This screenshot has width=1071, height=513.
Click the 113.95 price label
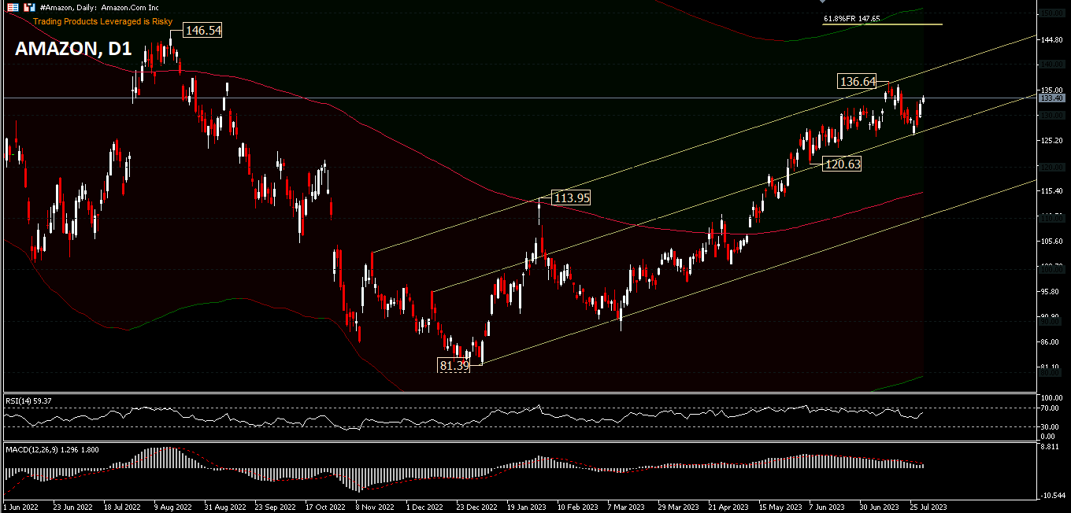(570, 198)
